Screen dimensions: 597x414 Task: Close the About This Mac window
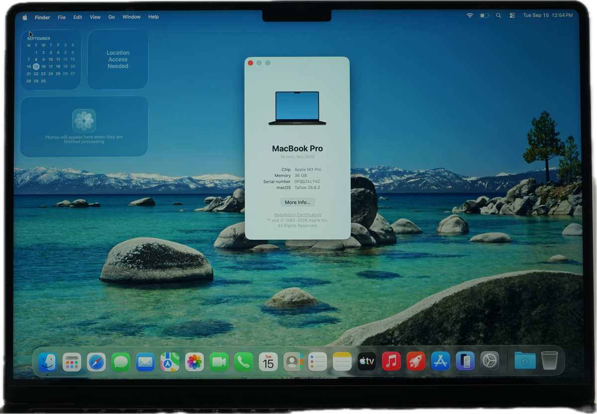[x=251, y=63]
